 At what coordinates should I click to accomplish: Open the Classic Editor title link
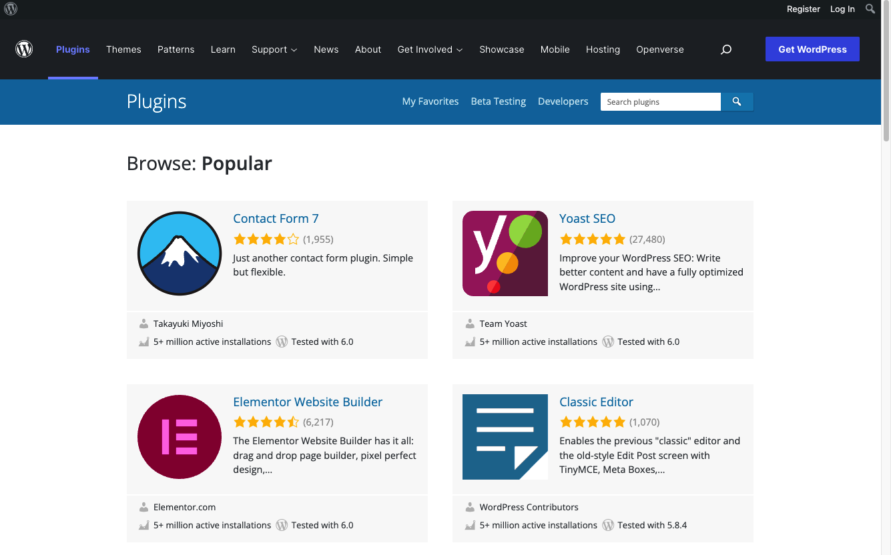pyautogui.click(x=596, y=402)
